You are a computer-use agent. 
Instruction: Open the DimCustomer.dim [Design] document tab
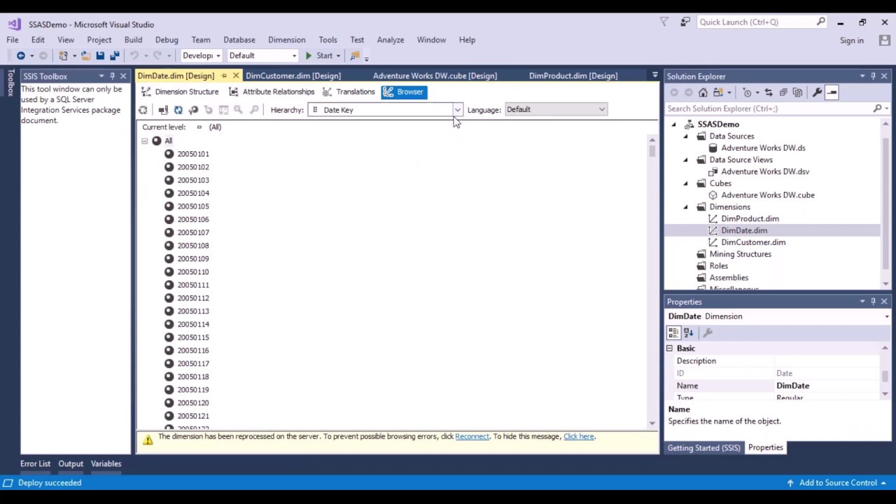point(293,76)
